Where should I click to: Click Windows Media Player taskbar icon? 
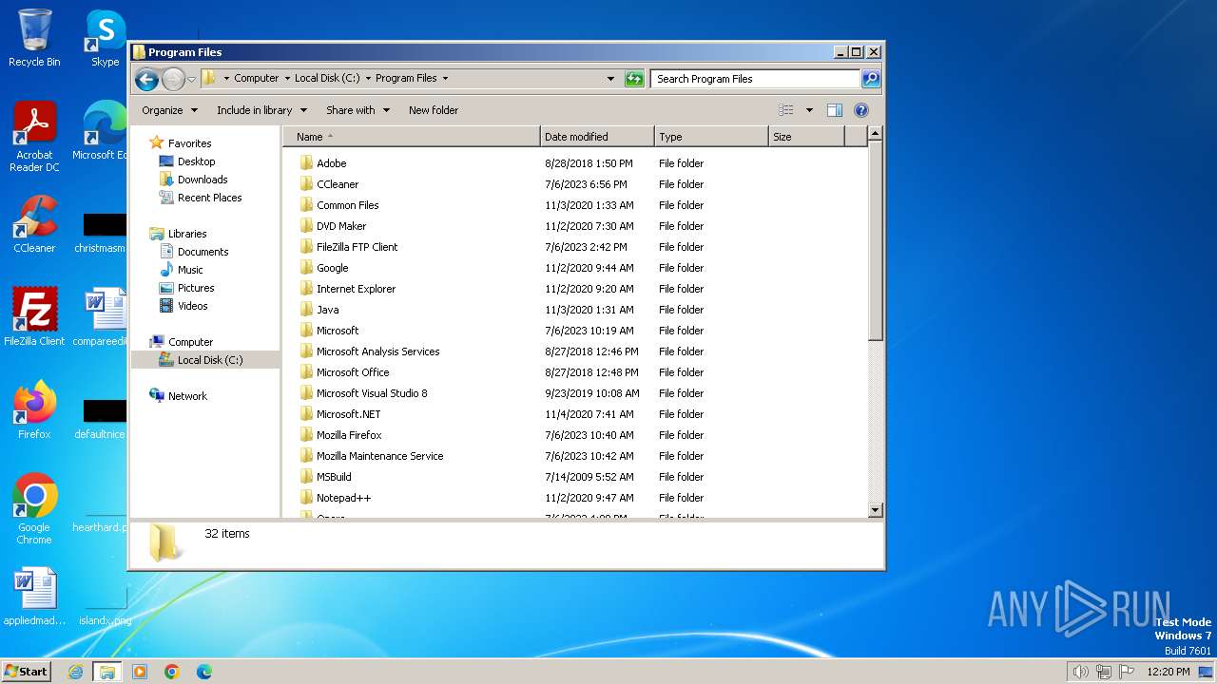pos(140,672)
